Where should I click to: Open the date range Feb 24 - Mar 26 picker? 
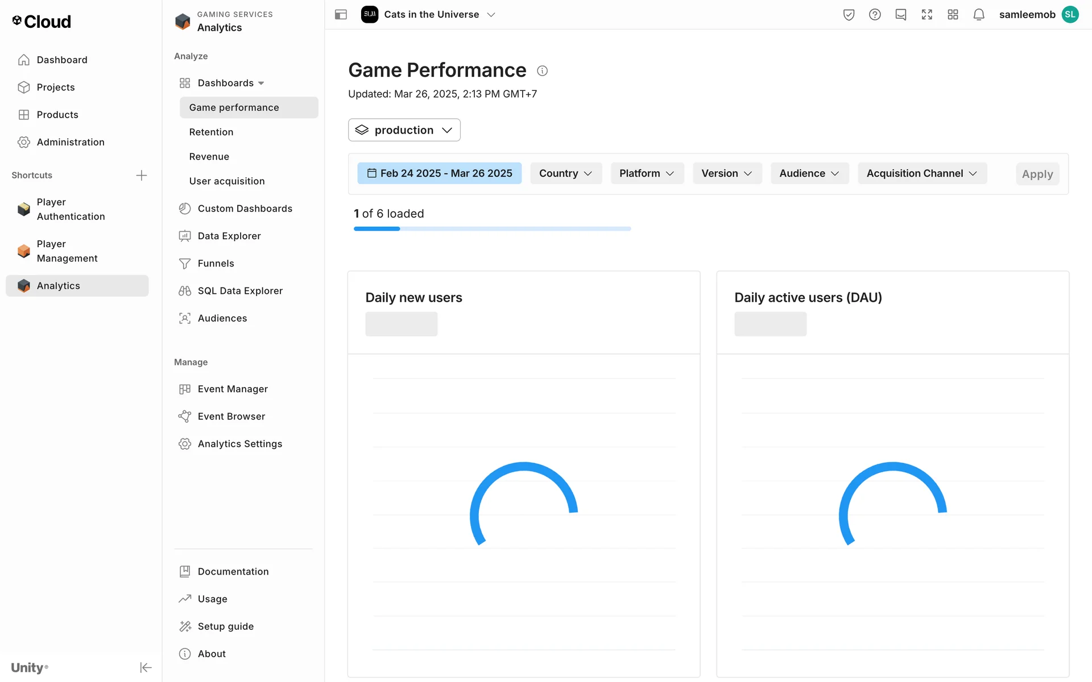pos(439,173)
